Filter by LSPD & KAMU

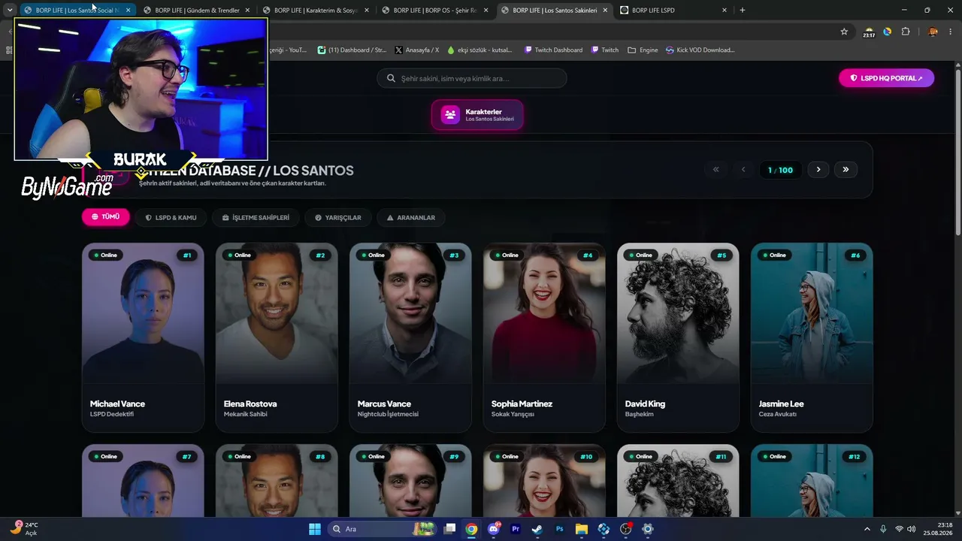(171, 217)
